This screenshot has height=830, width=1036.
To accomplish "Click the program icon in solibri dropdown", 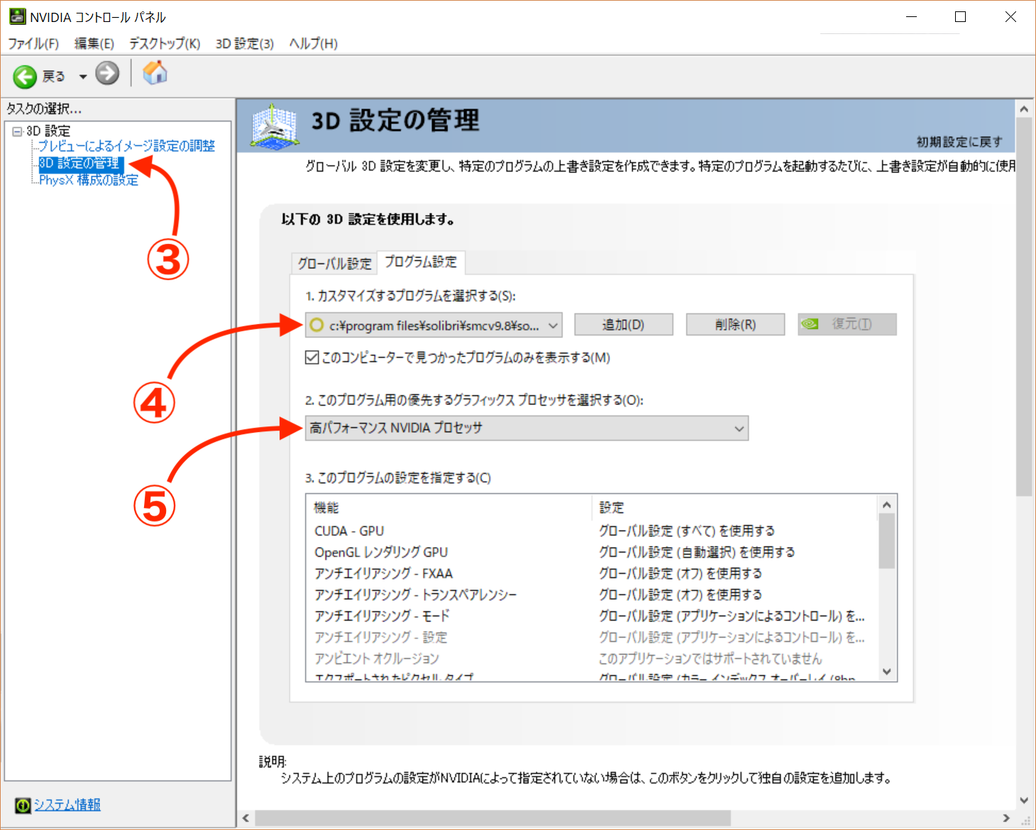I will pyautogui.click(x=316, y=325).
